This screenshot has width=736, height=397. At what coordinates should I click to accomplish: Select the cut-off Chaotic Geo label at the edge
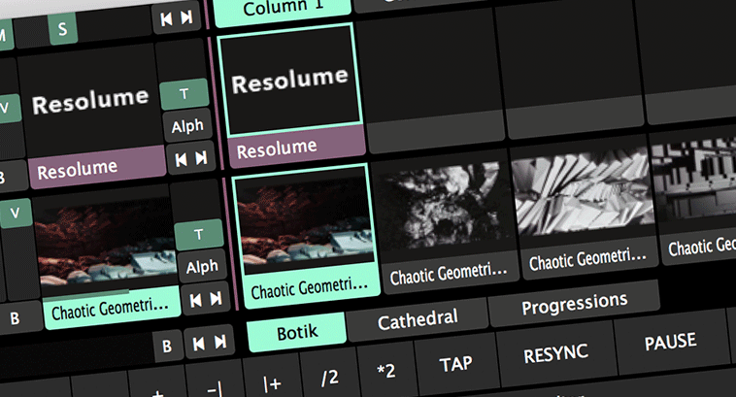[698, 246]
